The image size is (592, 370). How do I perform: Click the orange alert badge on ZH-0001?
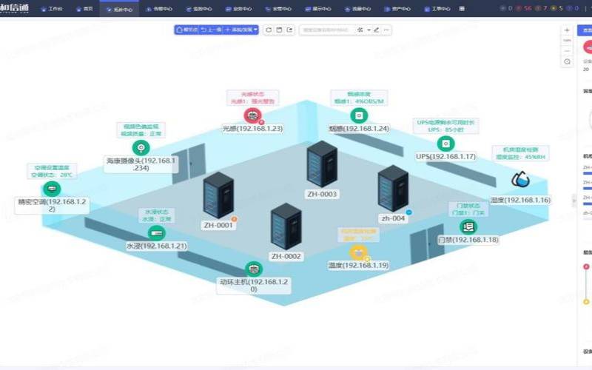(x=234, y=219)
